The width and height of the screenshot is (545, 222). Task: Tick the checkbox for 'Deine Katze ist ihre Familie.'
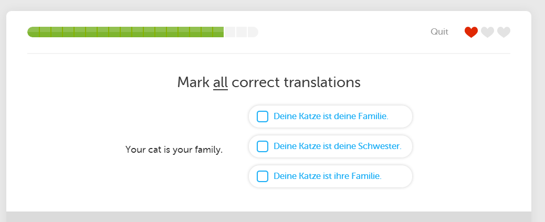click(x=263, y=176)
